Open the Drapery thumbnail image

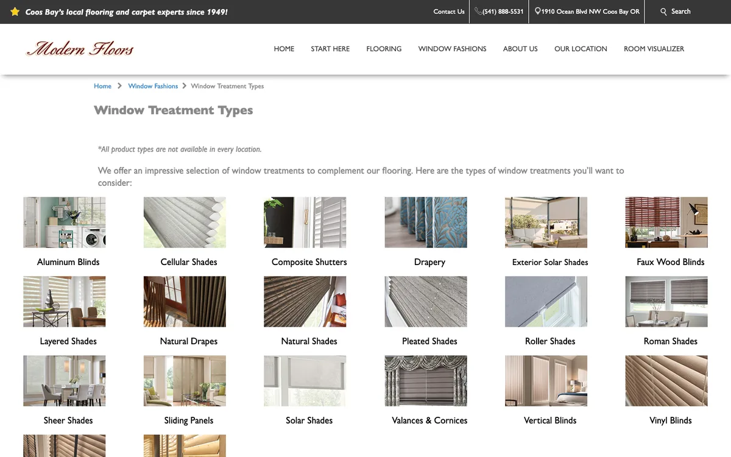tap(426, 222)
